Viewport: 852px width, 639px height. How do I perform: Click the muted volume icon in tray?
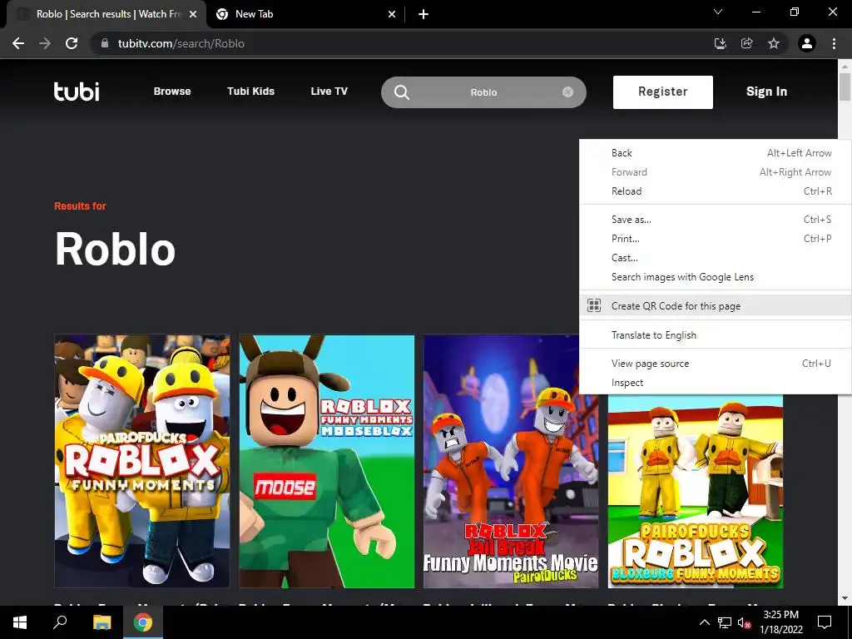[744, 622]
